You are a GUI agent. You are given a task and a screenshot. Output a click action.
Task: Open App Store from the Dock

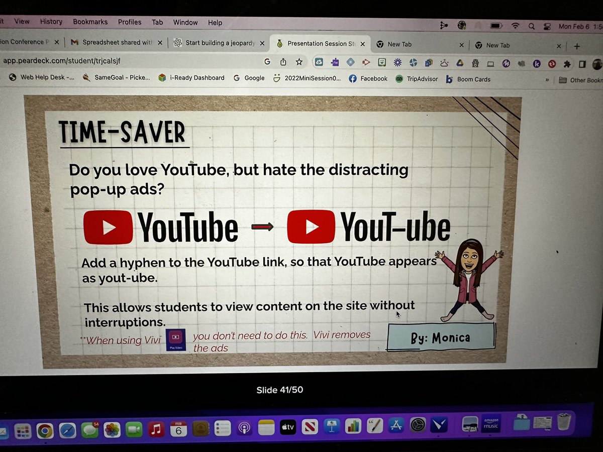pyautogui.click(x=396, y=426)
